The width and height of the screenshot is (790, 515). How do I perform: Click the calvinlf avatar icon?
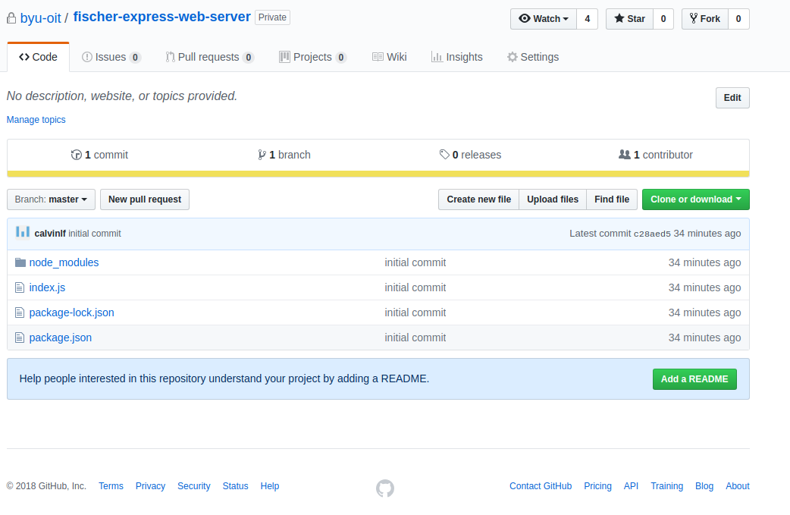[x=23, y=232]
